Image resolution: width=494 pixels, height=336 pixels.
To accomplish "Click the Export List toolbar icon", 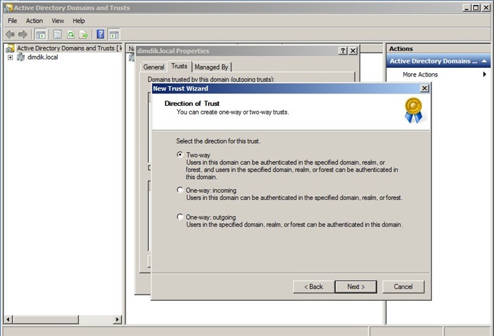I will 84,35.
